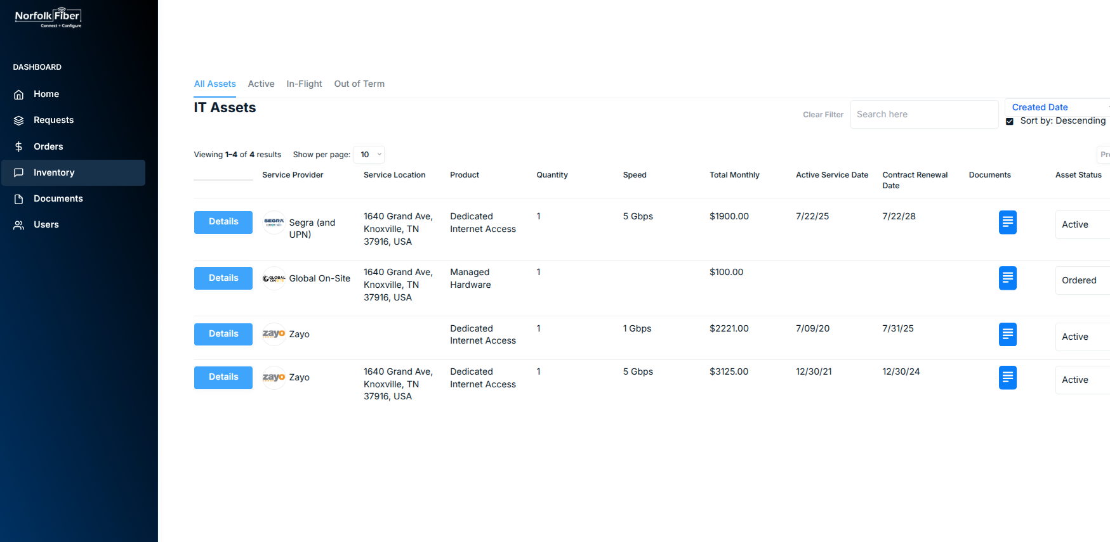Image resolution: width=1110 pixels, height=542 pixels.
Task: Open document icon for Global On-Site asset
Action: coord(1007,278)
